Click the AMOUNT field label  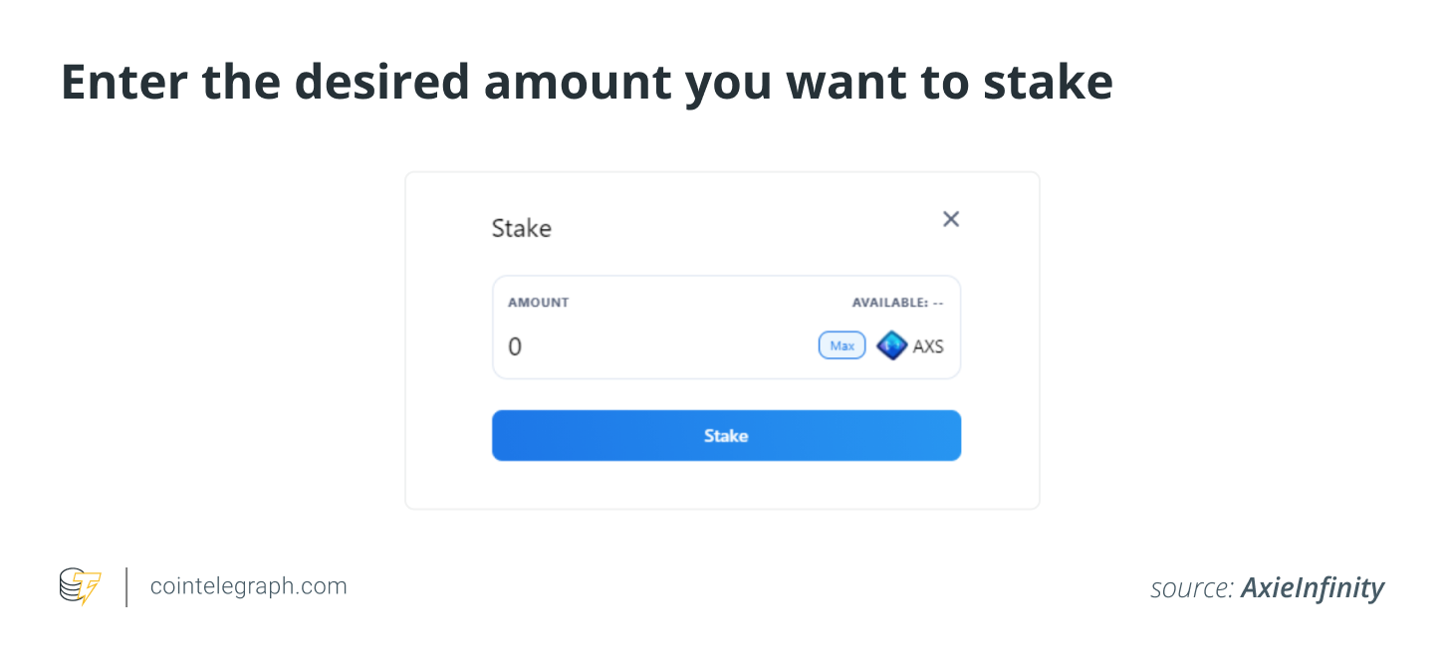pos(538,303)
